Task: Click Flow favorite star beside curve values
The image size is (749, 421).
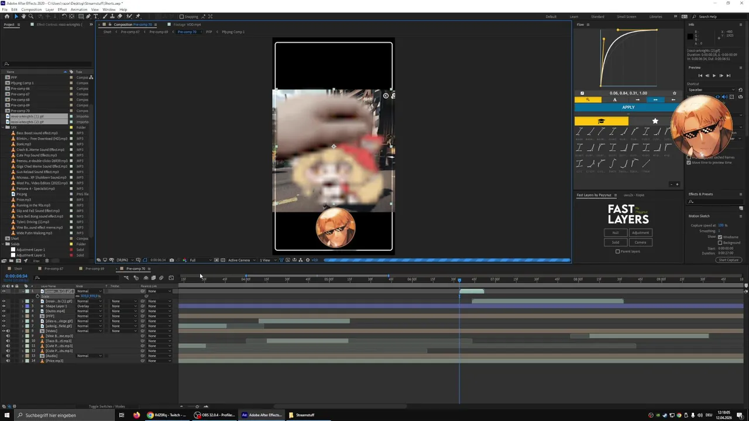Action: click(x=675, y=93)
